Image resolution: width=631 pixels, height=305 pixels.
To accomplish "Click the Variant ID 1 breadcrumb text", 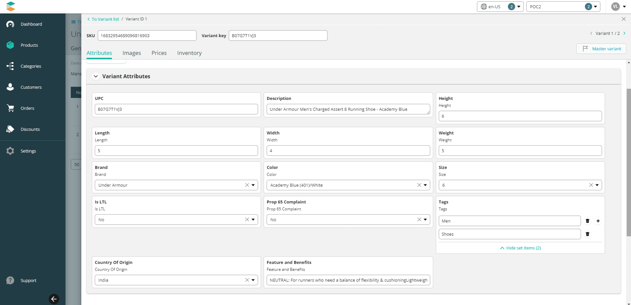I will tap(136, 19).
